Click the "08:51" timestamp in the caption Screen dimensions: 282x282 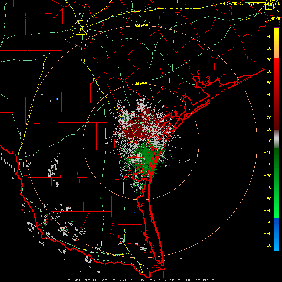point(210,280)
